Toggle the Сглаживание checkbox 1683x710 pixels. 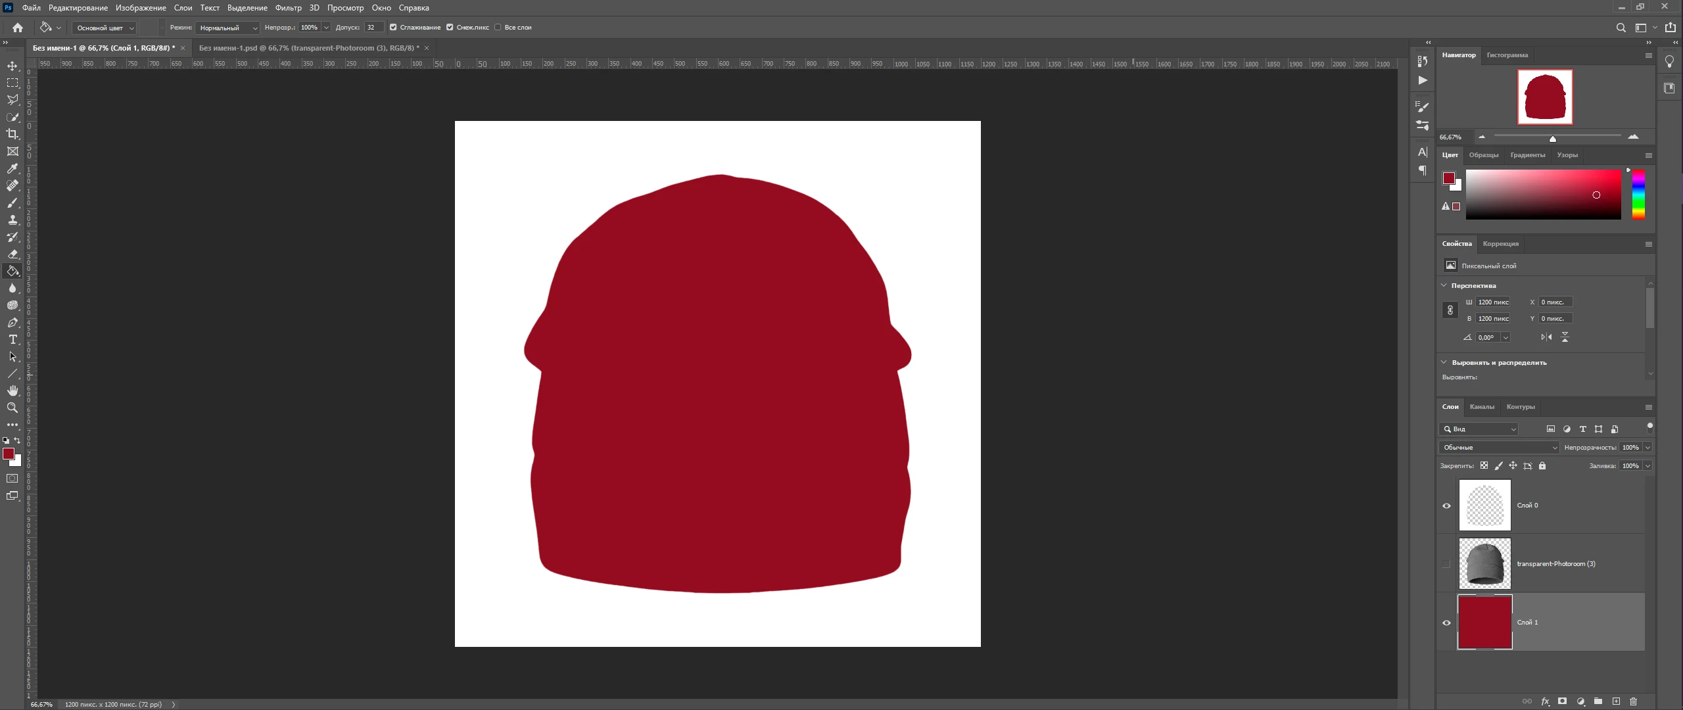[393, 28]
